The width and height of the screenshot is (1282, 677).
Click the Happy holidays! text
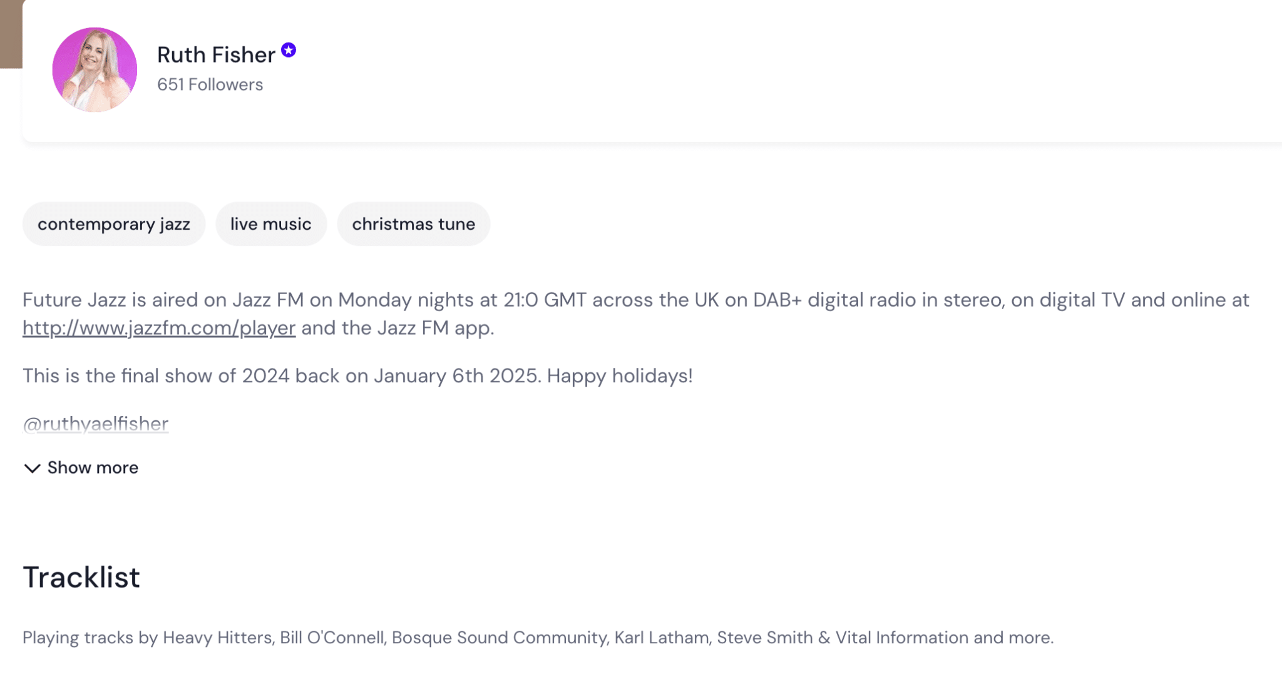tap(620, 375)
